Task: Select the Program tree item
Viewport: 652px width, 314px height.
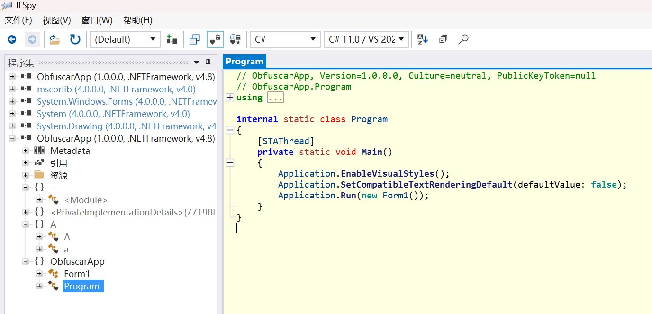Action: click(x=82, y=286)
